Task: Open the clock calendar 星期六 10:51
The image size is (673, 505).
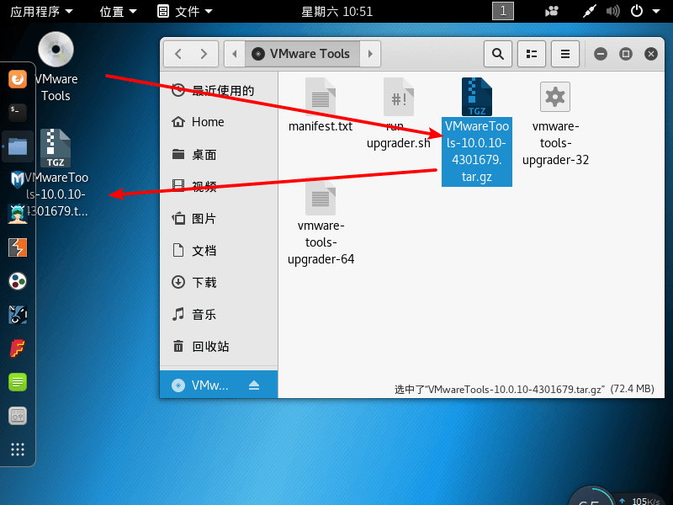Action: click(337, 12)
